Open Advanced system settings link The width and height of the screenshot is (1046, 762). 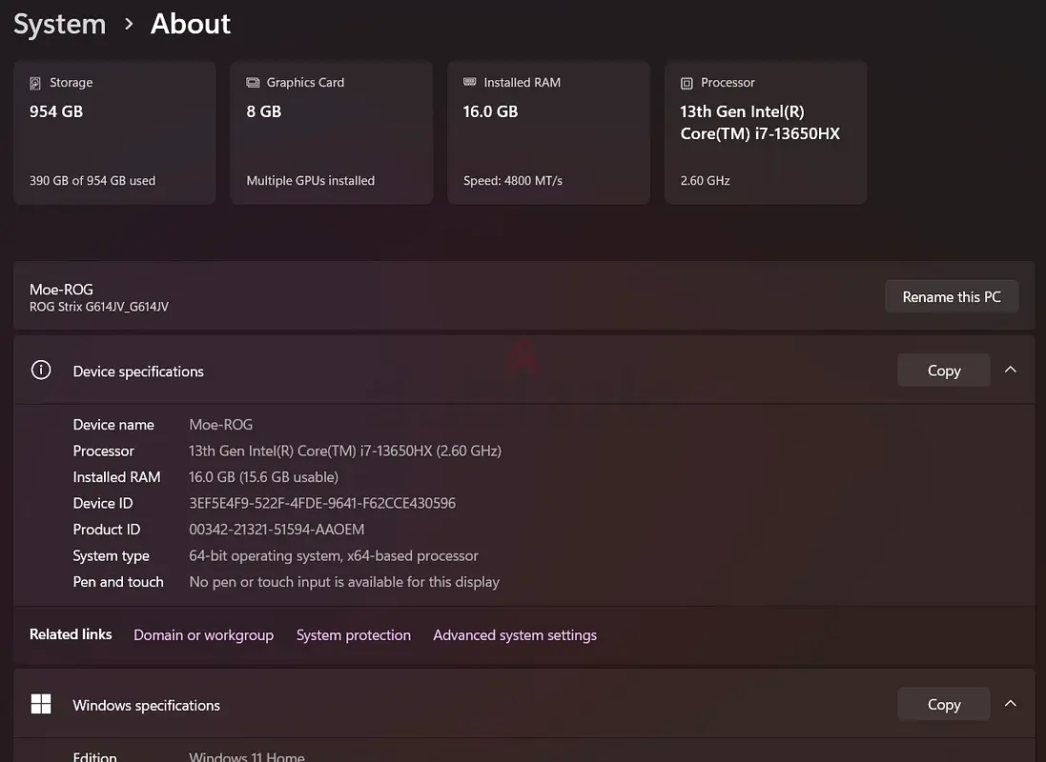[515, 634]
